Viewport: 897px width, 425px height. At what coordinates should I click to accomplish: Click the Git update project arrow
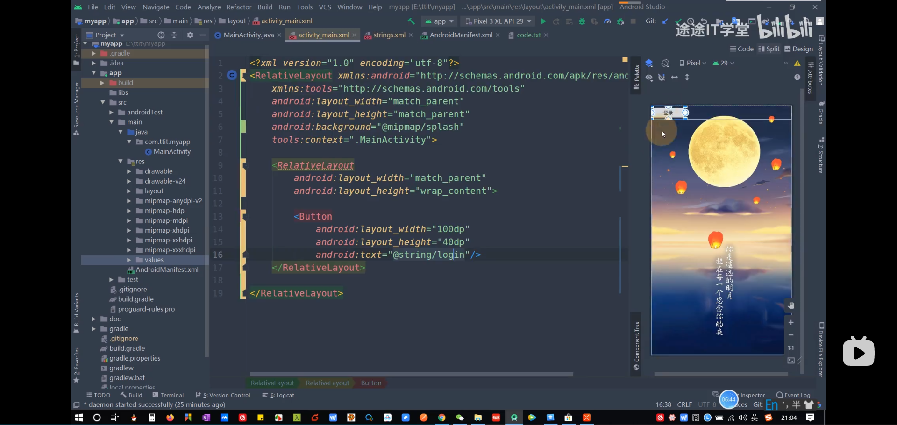tap(665, 21)
